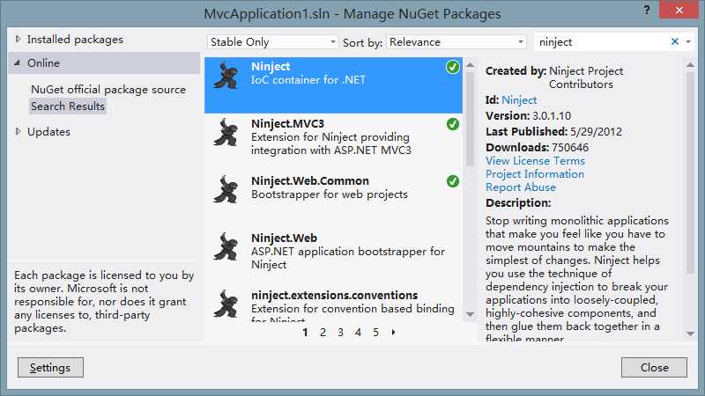705x396 pixels.
Task: Select the Ninject.MVC3 package title
Action: click(288, 123)
